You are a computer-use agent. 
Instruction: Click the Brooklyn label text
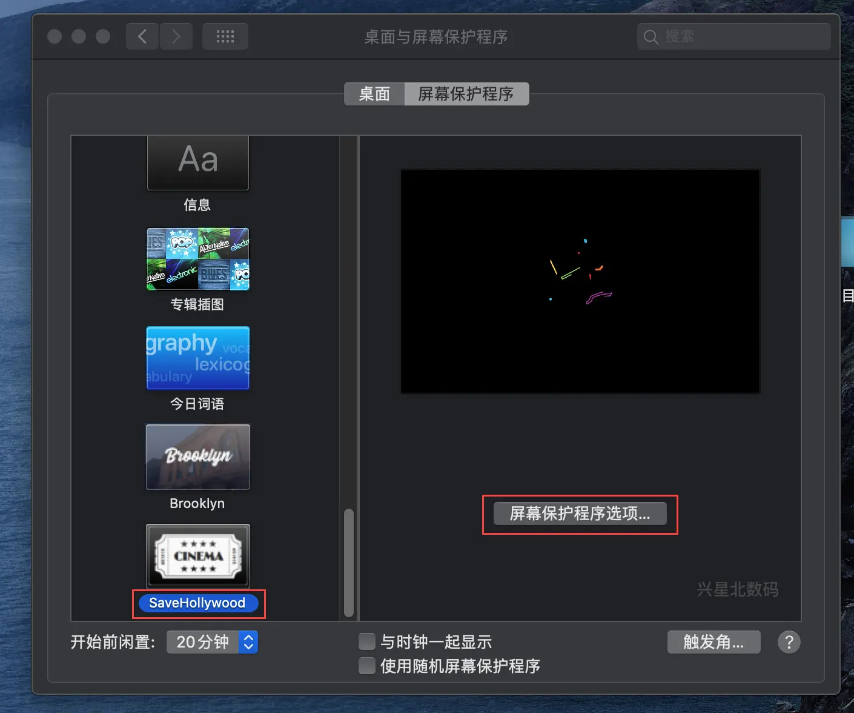tap(197, 503)
